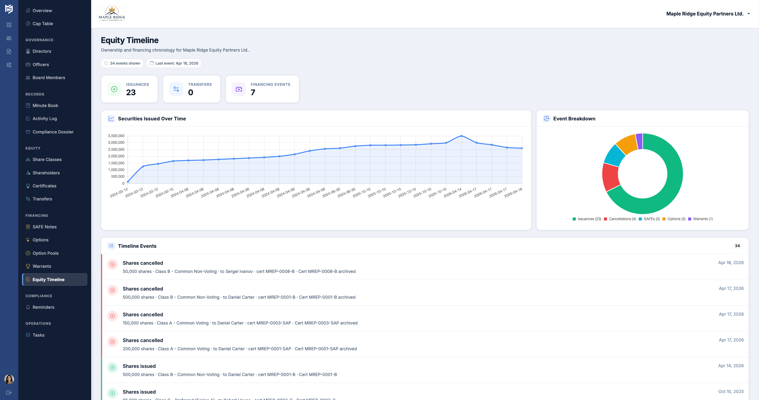Click the Issuances green plus icon
Viewport: 759px width, 400px height.
(x=114, y=89)
